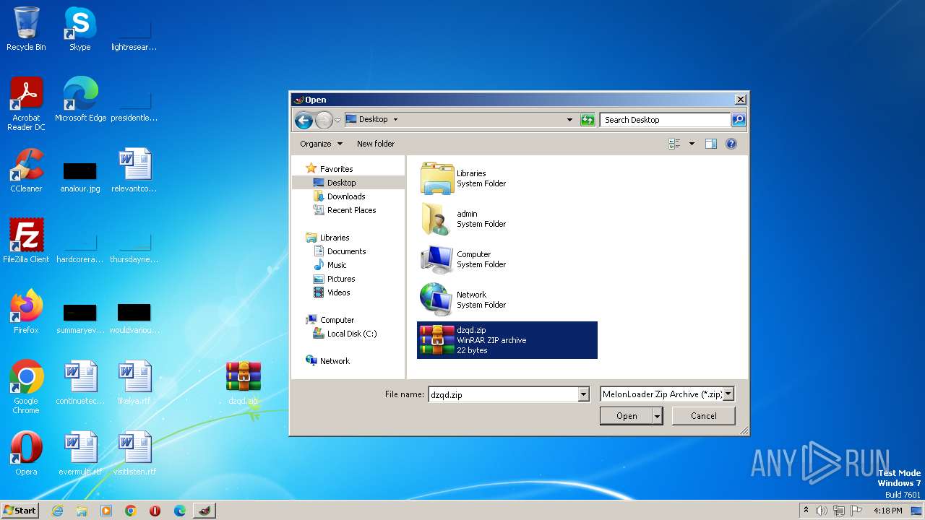Click the Cancel button

tap(703, 415)
